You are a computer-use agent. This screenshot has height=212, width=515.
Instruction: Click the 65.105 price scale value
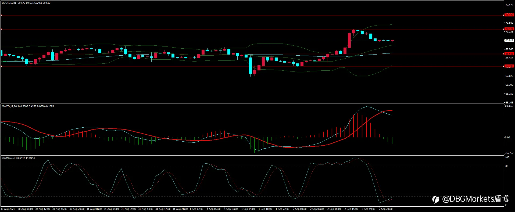509,102
